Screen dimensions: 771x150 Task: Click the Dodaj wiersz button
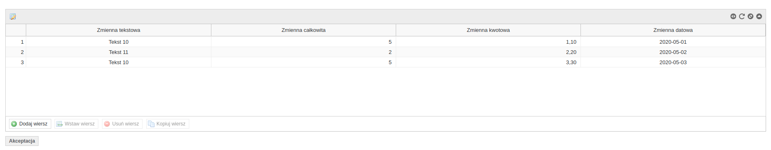pos(30,124)
